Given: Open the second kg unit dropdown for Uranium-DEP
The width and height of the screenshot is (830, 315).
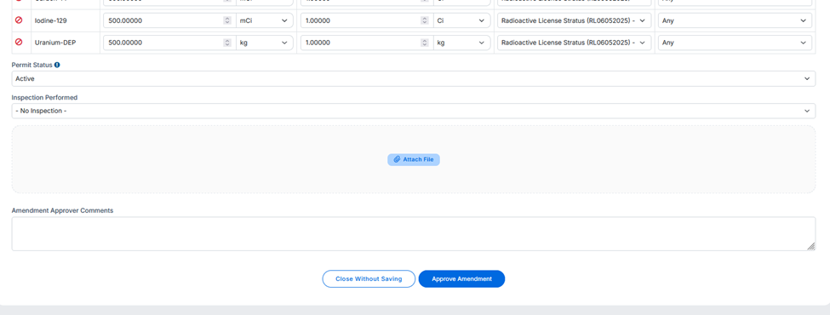Looking at the screenshot, I should tap(461, 43).
